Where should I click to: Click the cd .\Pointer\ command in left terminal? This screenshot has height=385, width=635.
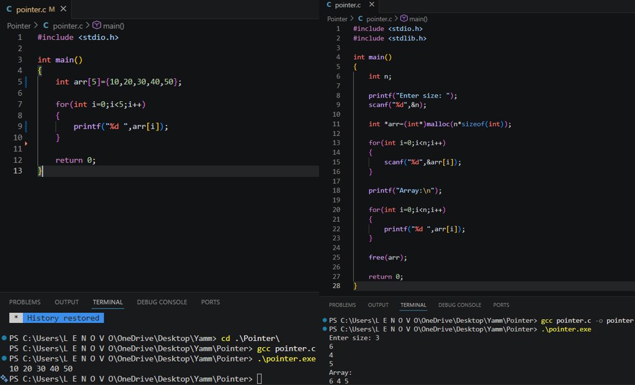[x=250, y=338]
